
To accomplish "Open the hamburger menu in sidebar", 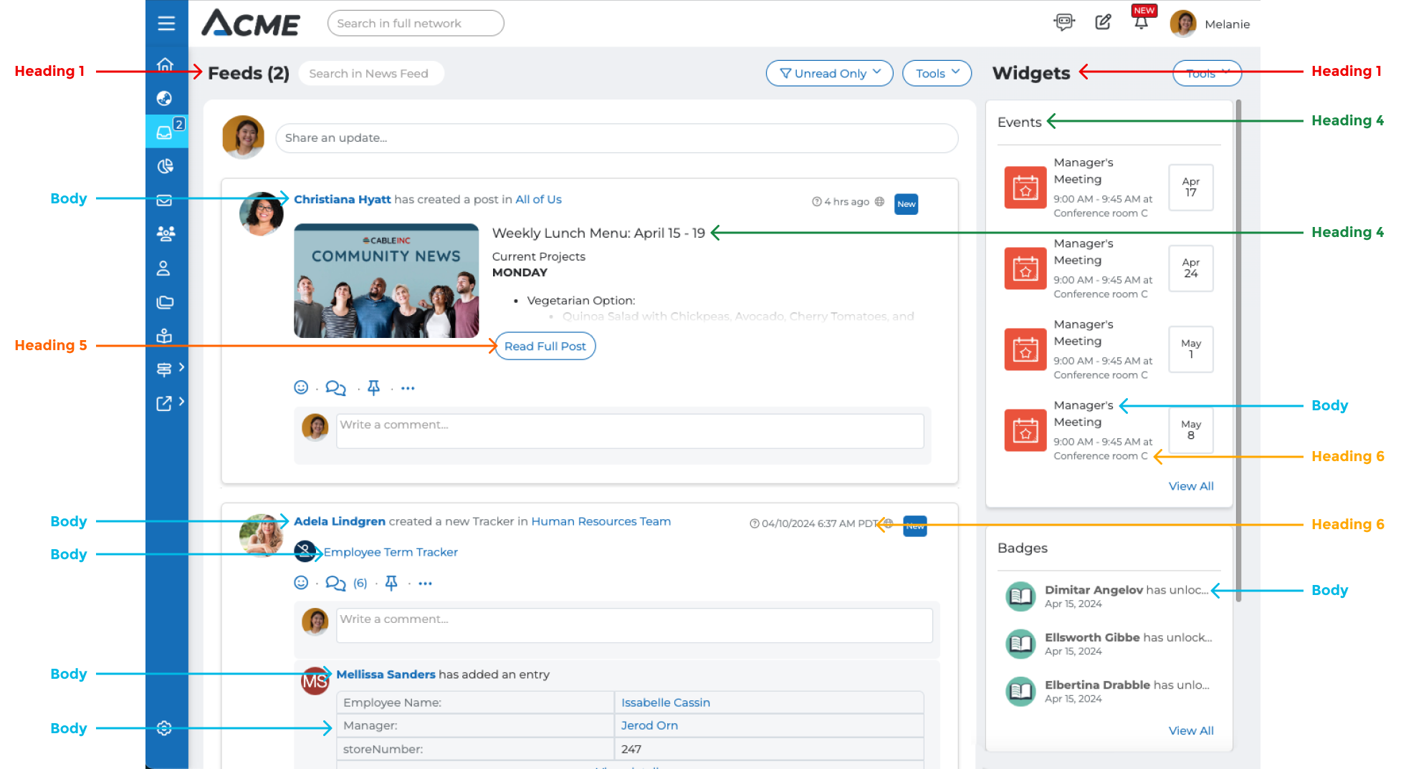I will 166,24.
